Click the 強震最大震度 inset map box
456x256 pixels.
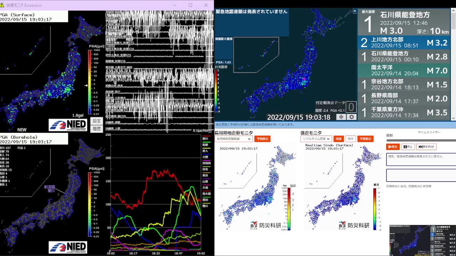[x=256, y=55]
